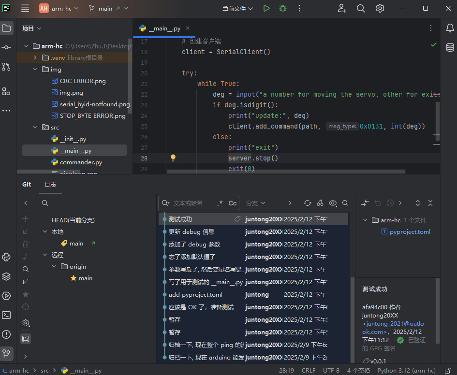
Task: Toggle match case Cc in log filter
Action: point(232,203)
